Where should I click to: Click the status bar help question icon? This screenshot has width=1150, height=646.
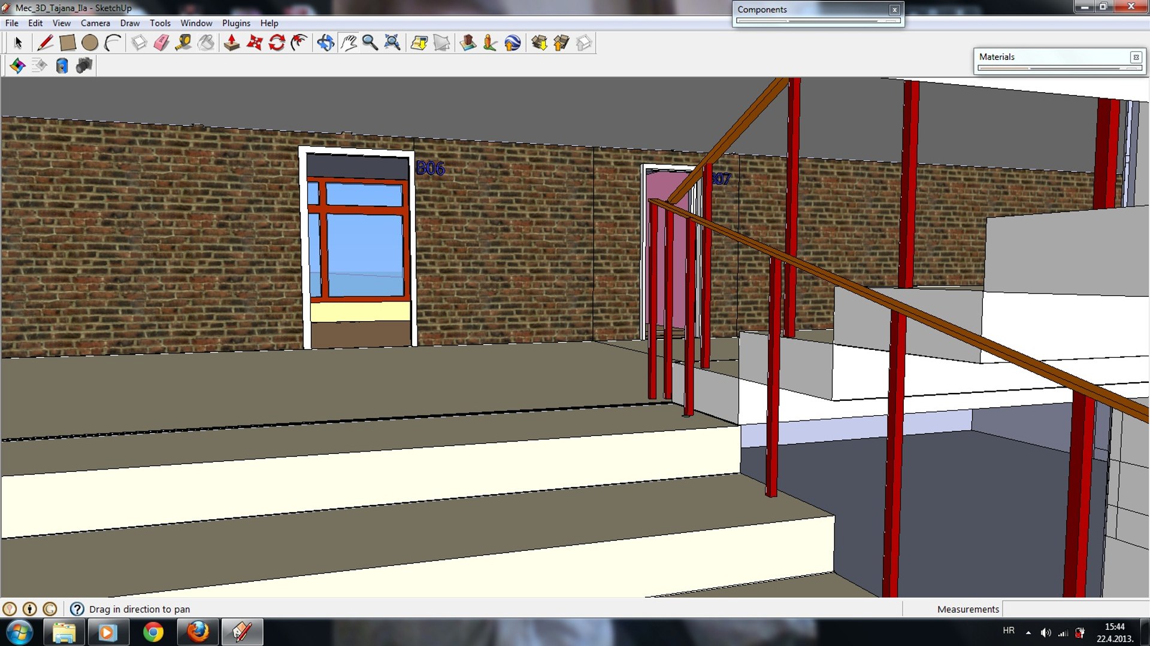point(77,609)
